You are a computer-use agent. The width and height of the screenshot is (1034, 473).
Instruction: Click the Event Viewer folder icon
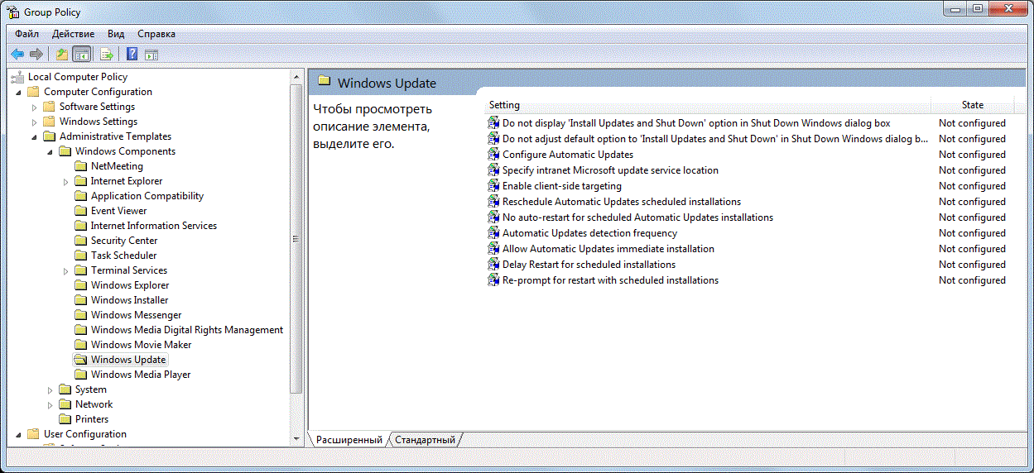(80, 211)
